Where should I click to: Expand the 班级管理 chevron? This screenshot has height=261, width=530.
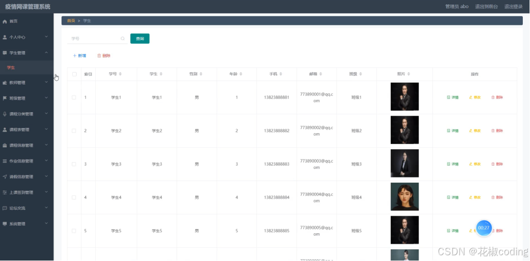click(x=46, y=98)
